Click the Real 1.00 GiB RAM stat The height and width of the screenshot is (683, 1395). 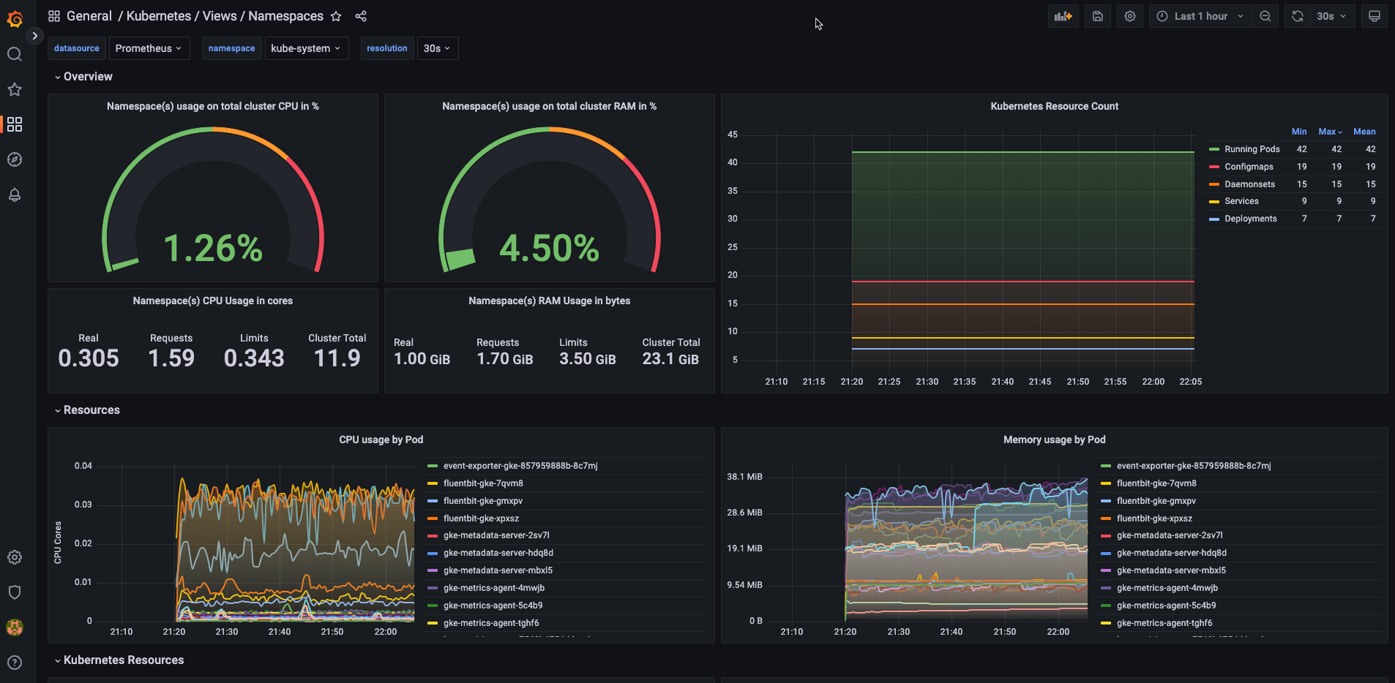pos(422,352)
